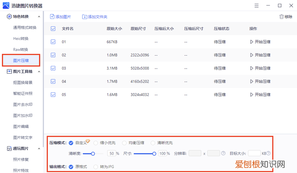The height and width of the screenshot is (173, 297).
Task: Uncheck the checkbox for file 01
Action: pos(53,42)
